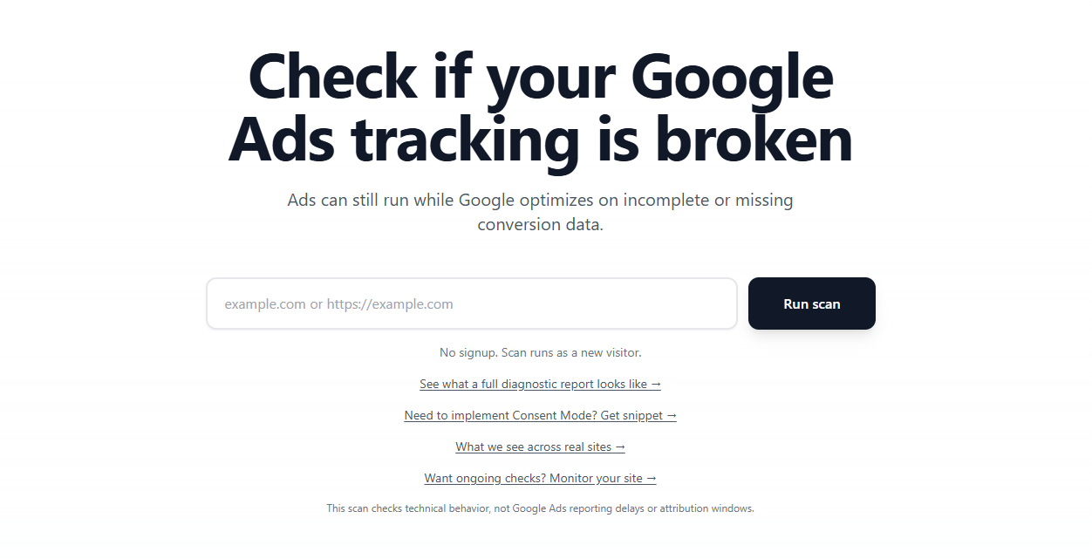Click the technical behavior disclaimer text
This screenshot has height=559, width=1092.
point(540,508)
